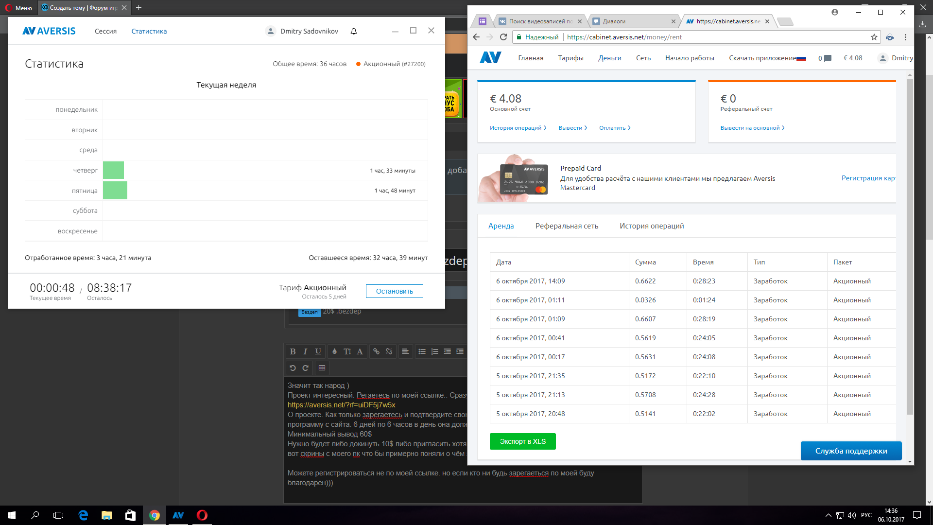The image size is (933, 525).
Task: Click Регистрация карты link
Action: pyautogui.click(x=868, y=178)
